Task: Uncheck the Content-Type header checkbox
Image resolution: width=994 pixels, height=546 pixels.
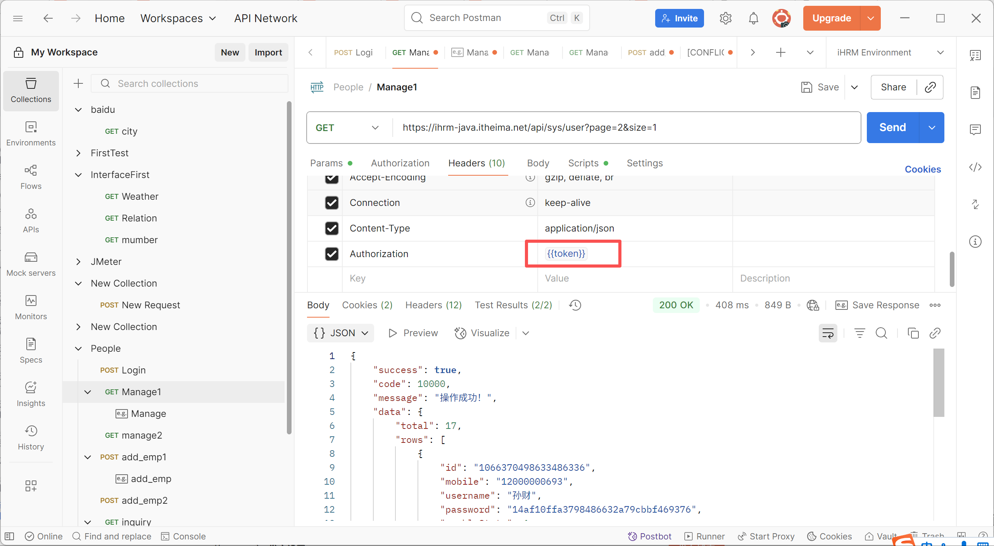Action: point(331,228)
